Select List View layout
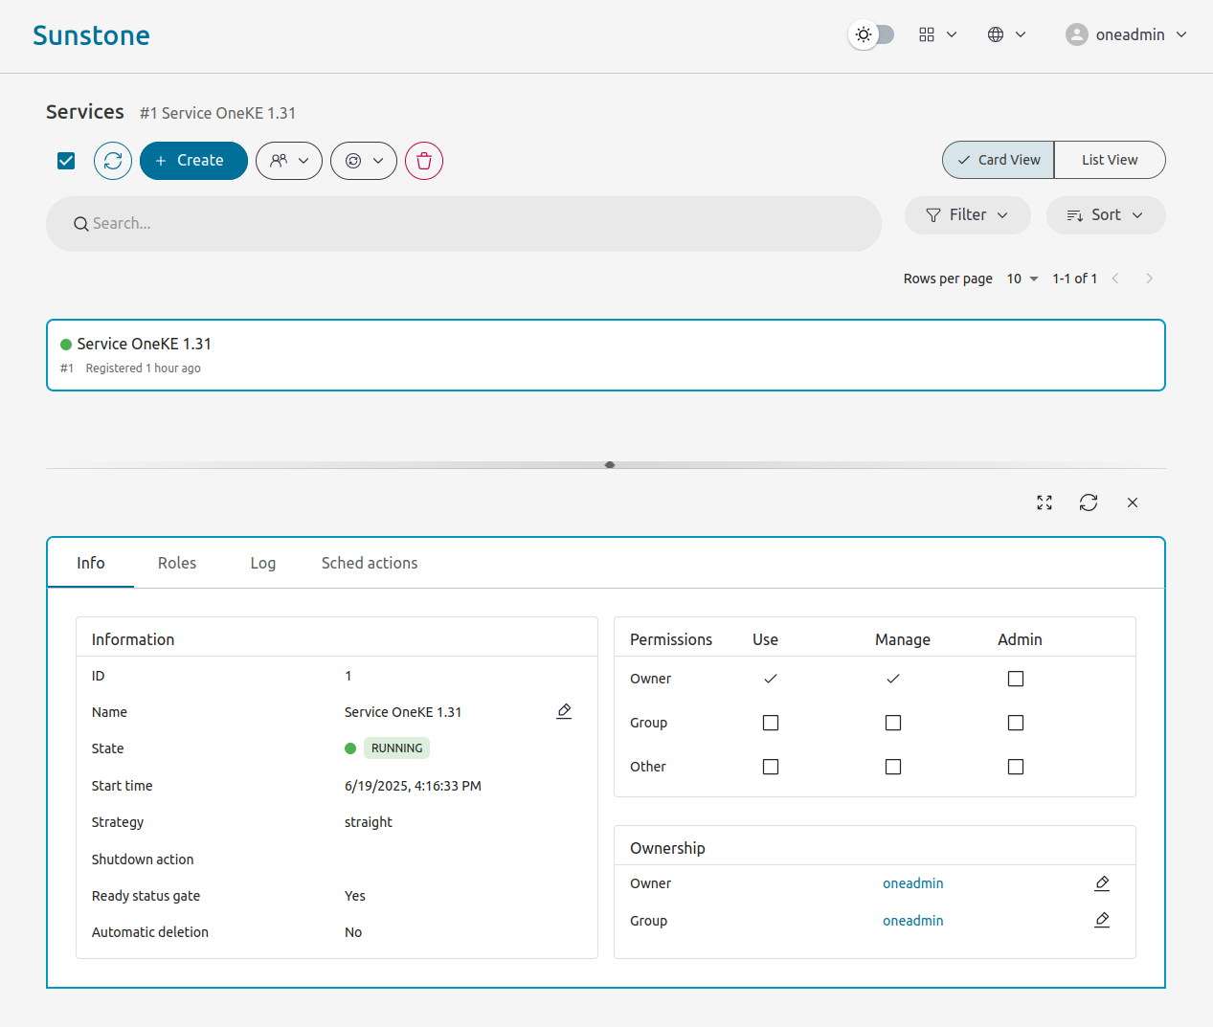The width and height of the screenshot is (1213, 1027). (1110, 160)
